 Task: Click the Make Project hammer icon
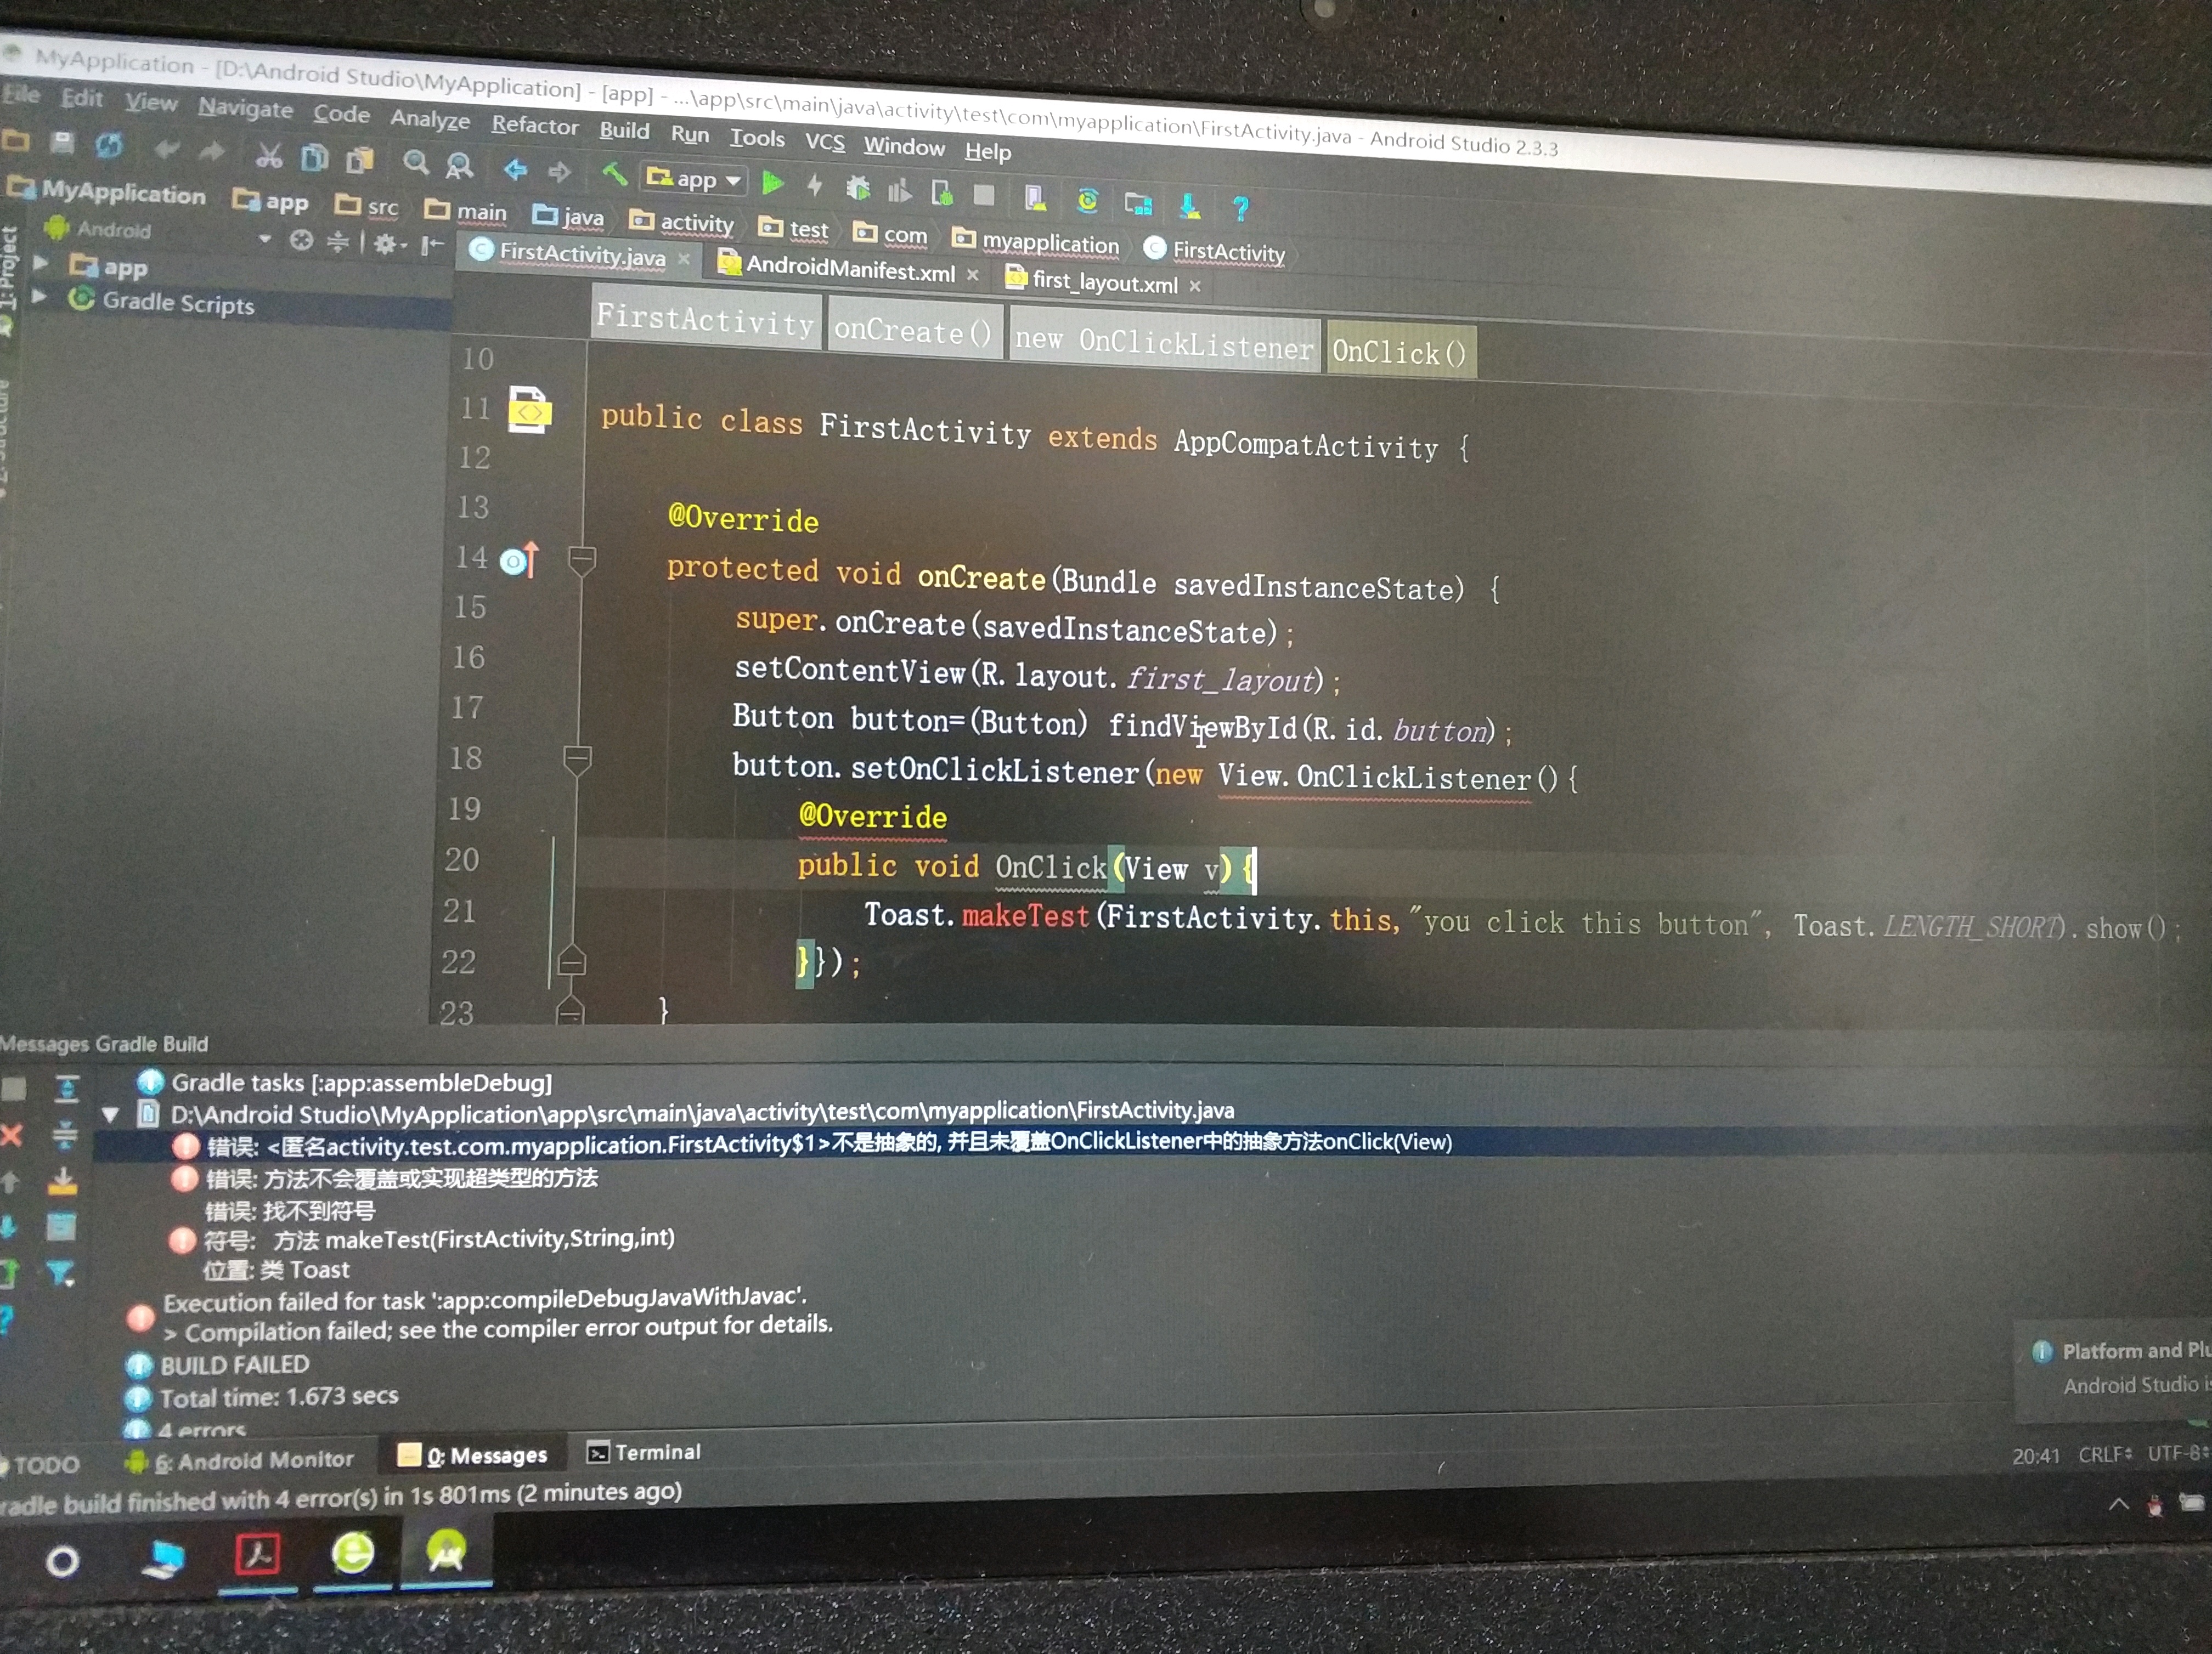tap(614, 174)
